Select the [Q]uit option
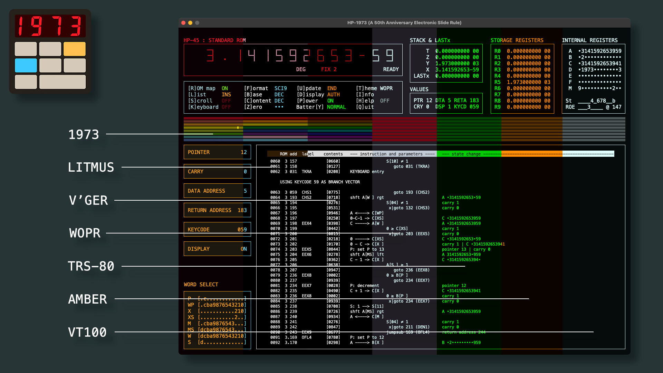Screen dimensions: 663x373 tap(365, 107)
